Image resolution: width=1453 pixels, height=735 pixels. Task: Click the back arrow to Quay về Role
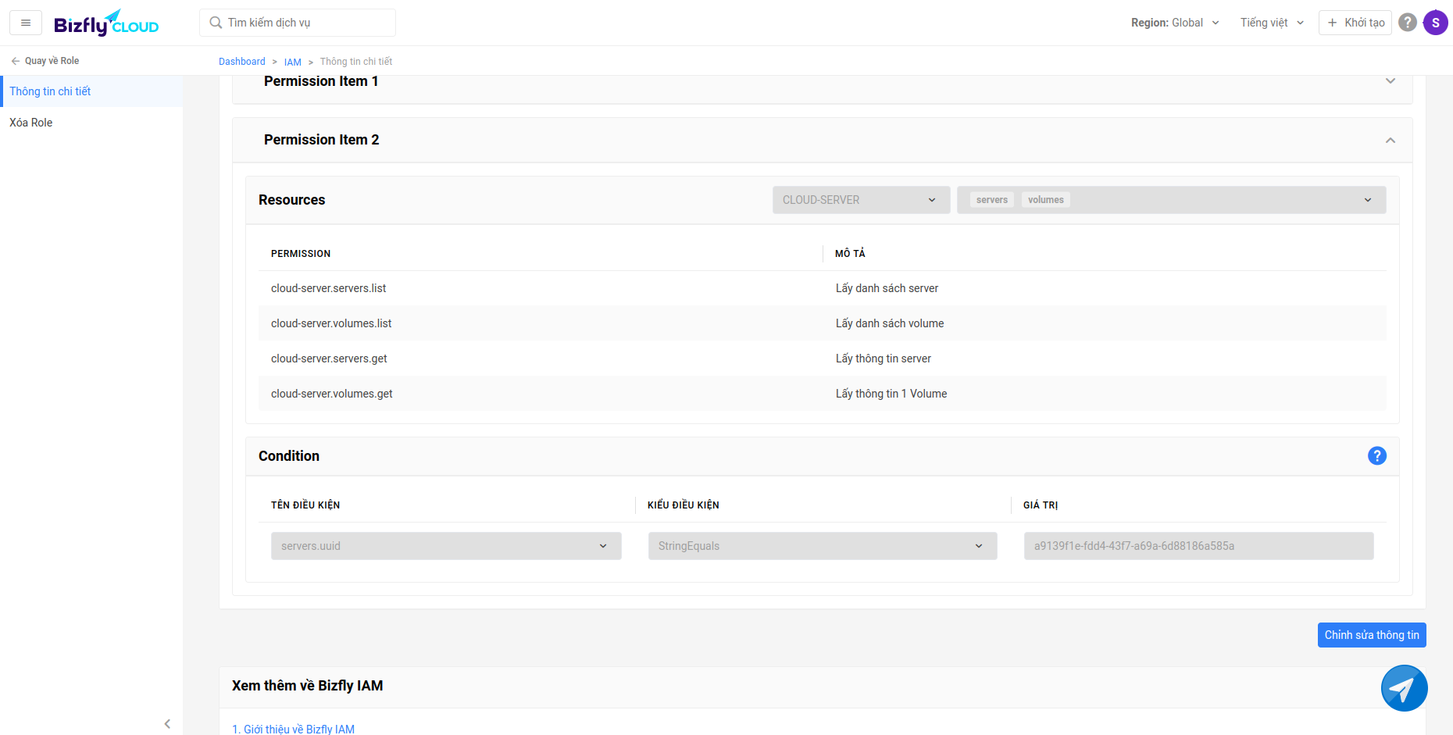pos(16,61)
